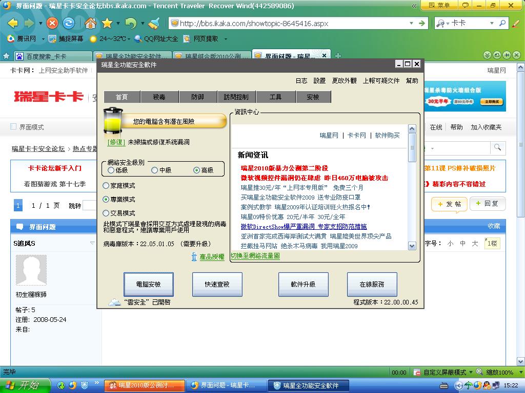Select 專業模式 radio option
This screenshot has width=525, height=393.
[x=106, y=199]
